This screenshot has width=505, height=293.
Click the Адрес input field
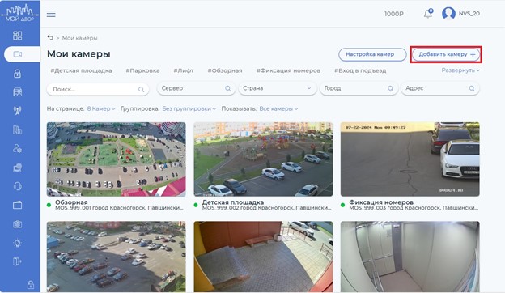440,88
